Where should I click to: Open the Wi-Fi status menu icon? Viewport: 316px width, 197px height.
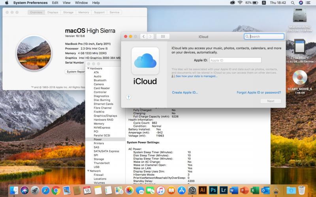[x=240, y=3]
